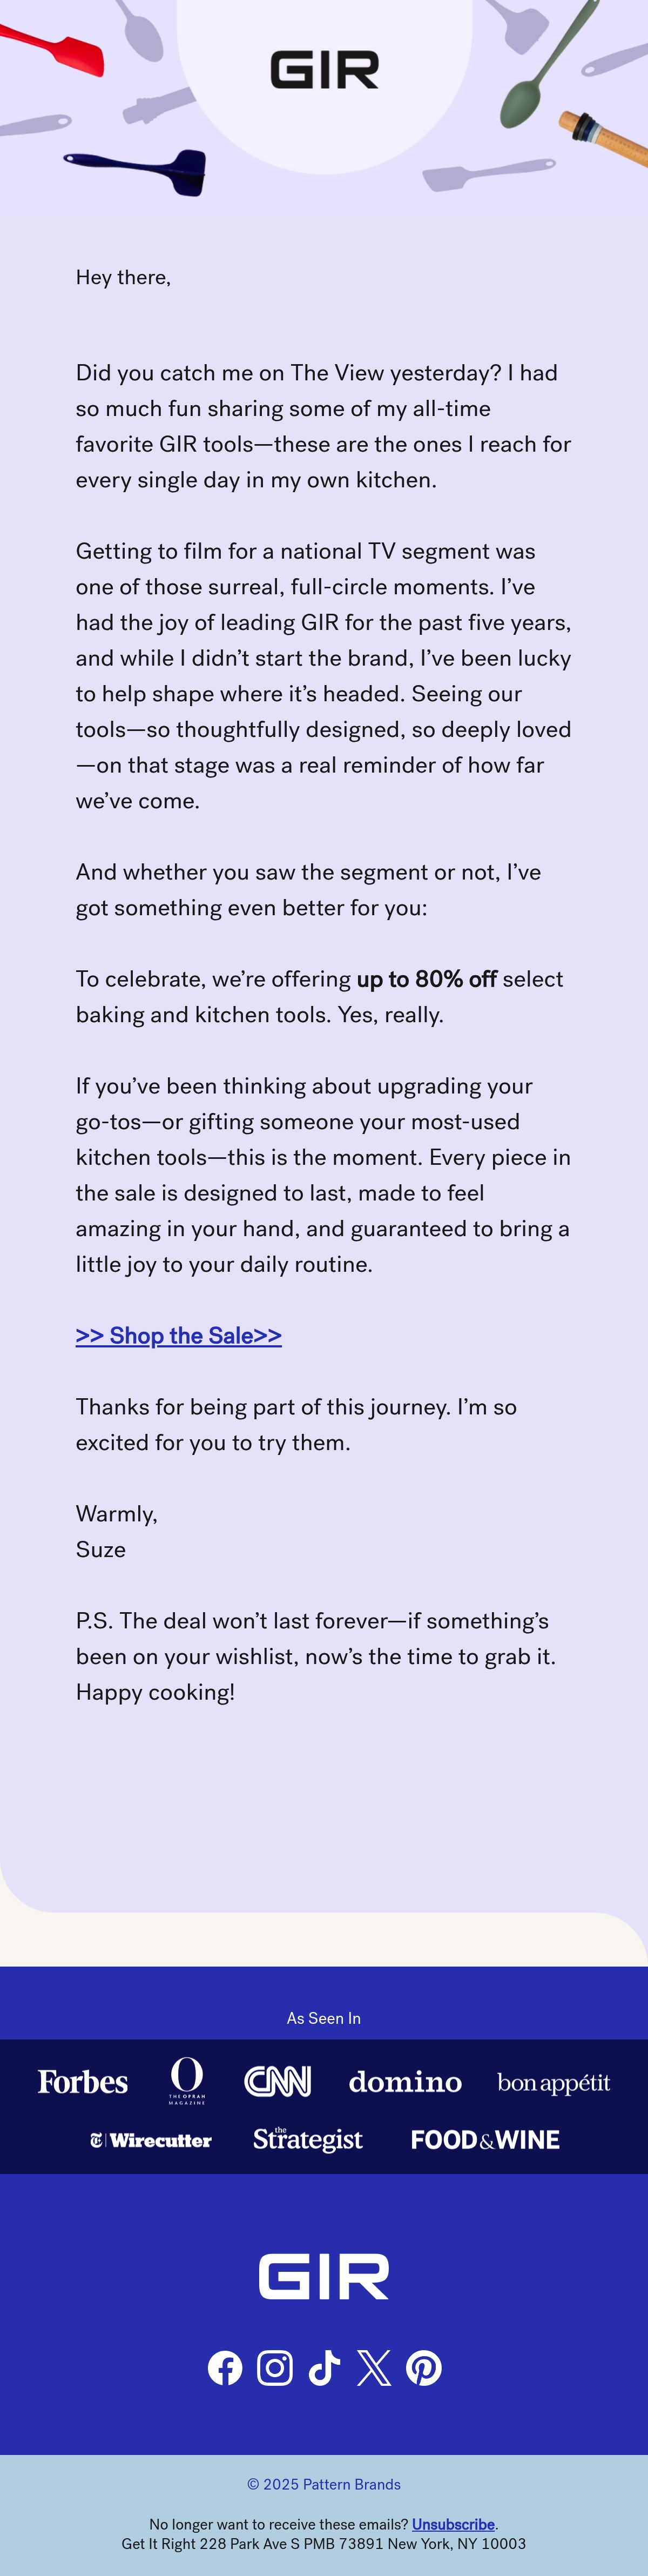Click the Unsubscribe link
Image resolution: width=648 pixels, height=2576 pixels.
[x=453, y=2525]
